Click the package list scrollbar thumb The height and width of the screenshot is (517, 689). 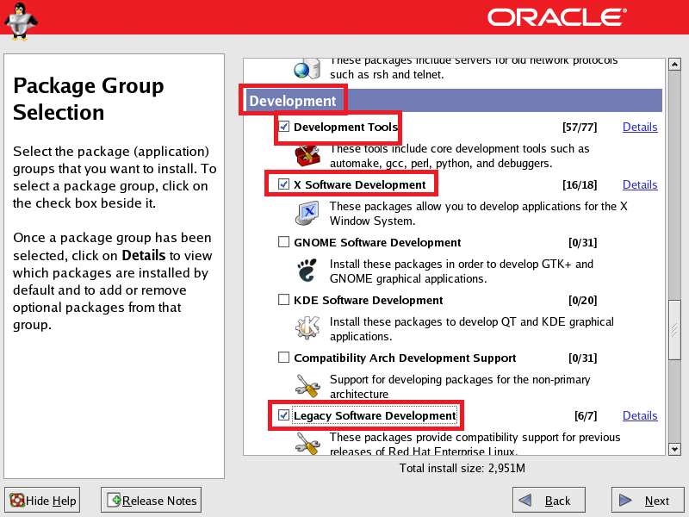(674, 330)
